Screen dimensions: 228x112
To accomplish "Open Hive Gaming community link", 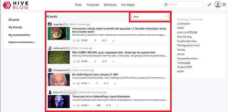I will [x=184, y=37].
